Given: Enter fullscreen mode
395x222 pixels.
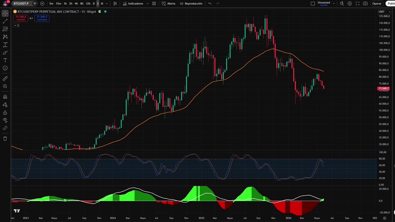Looking at the screenshot, I should pos(357,4).
